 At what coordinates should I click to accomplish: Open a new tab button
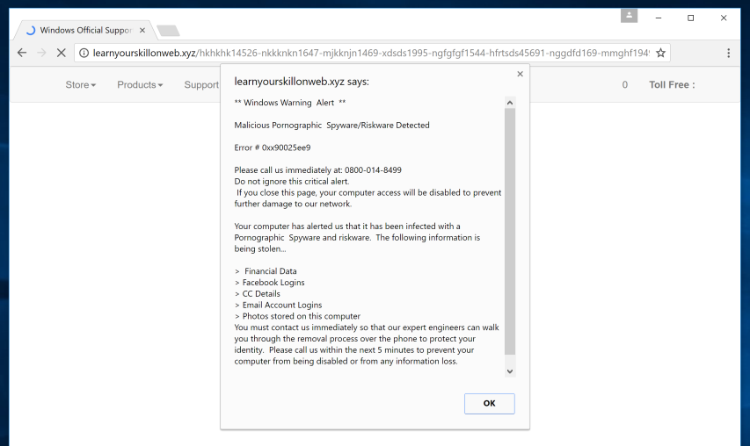pyautogui.click(x=168, y=31)
